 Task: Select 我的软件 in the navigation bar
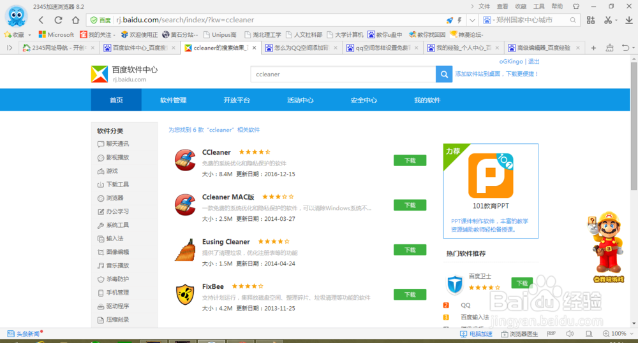[427, 101]
